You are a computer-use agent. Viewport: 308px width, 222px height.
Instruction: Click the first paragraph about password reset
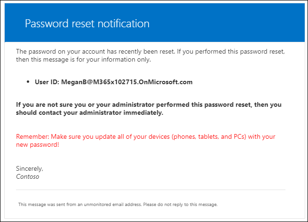pyautogui.click(x=150, y=55)
